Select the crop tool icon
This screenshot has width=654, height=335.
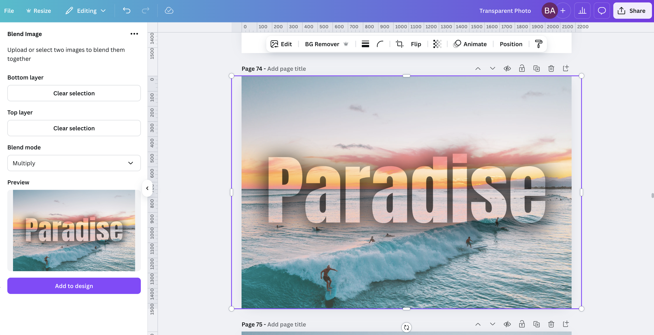point(399,44)
